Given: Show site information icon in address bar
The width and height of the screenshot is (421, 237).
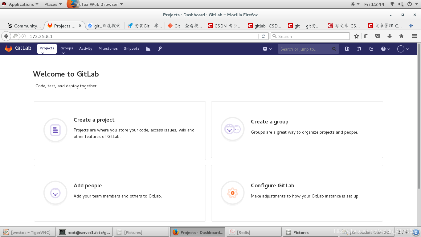Looking at the screenshot, I should tap(24, 36).
